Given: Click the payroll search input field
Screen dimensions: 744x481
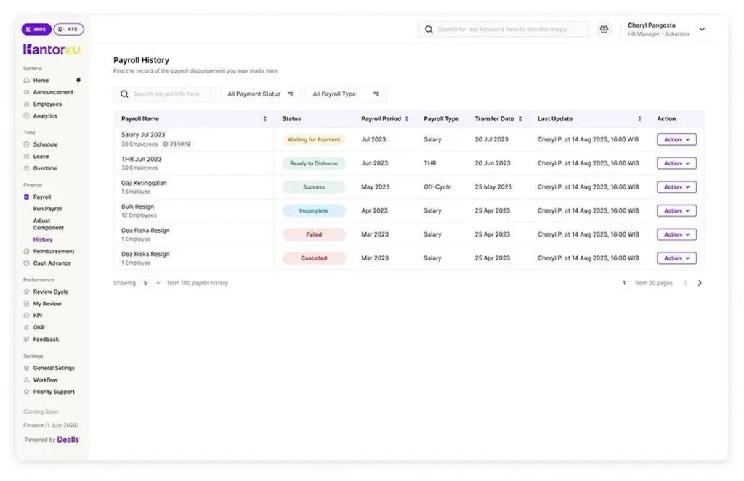Looking at the screenshot, I should tap(163, 94).
